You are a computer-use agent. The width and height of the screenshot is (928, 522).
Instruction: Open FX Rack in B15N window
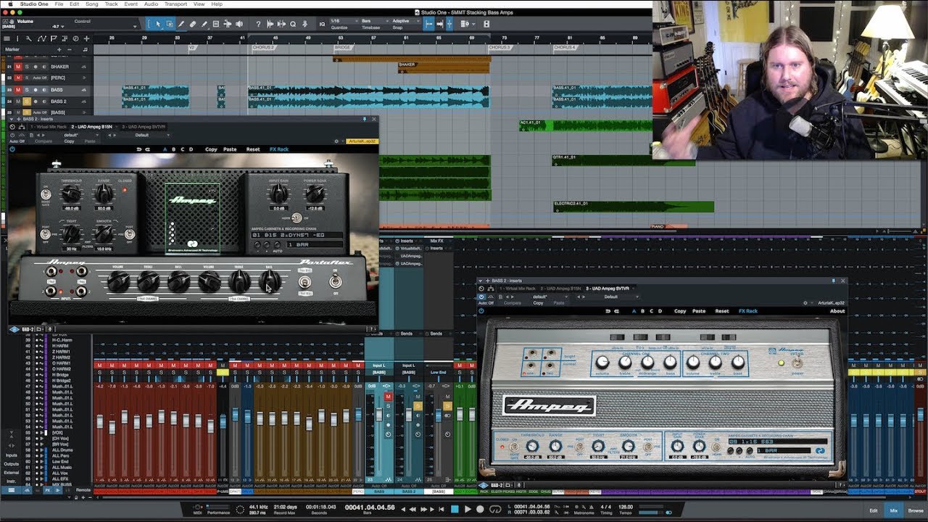tap(279, 149)
